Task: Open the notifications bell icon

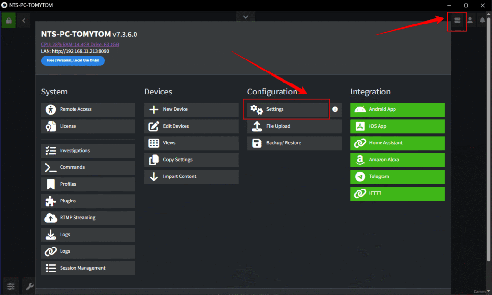Action: pos(482,20)
